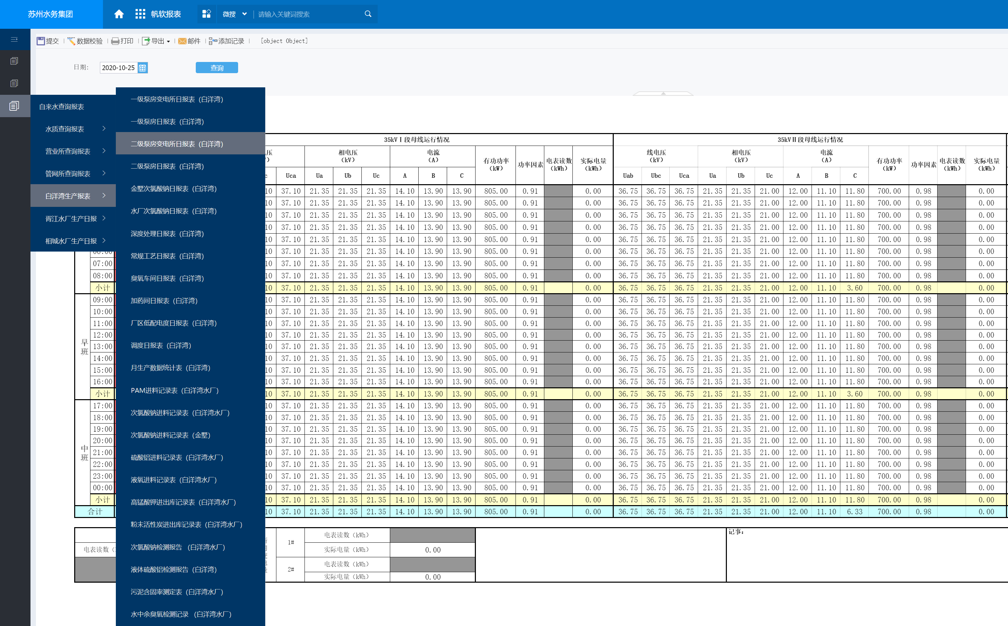Click the home icon in header
Screen dimensions: 1008x626
[x=119, y=14]
